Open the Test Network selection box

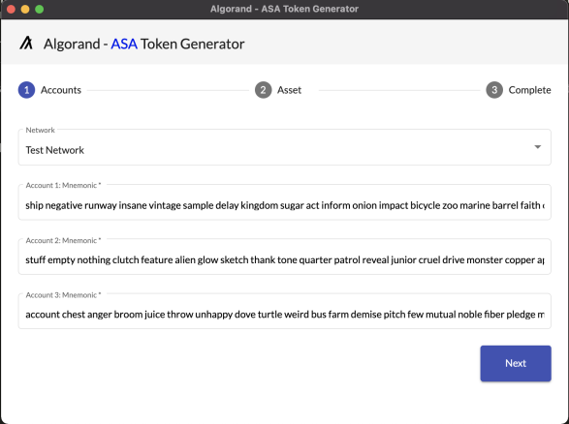pos(285,147)
